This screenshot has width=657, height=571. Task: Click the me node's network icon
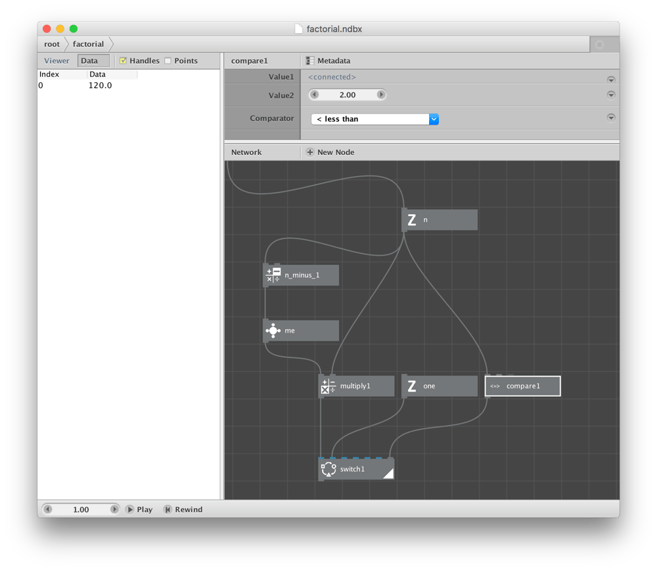coord(273,331)
